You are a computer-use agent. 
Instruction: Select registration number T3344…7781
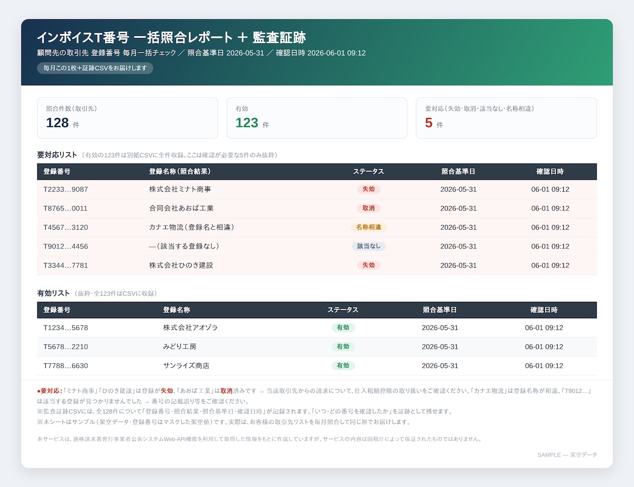[x=65, y=265]
